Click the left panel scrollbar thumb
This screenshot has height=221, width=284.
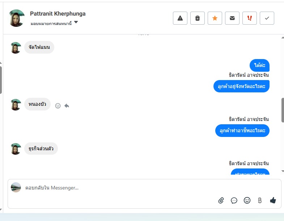(x=1, y=80)
